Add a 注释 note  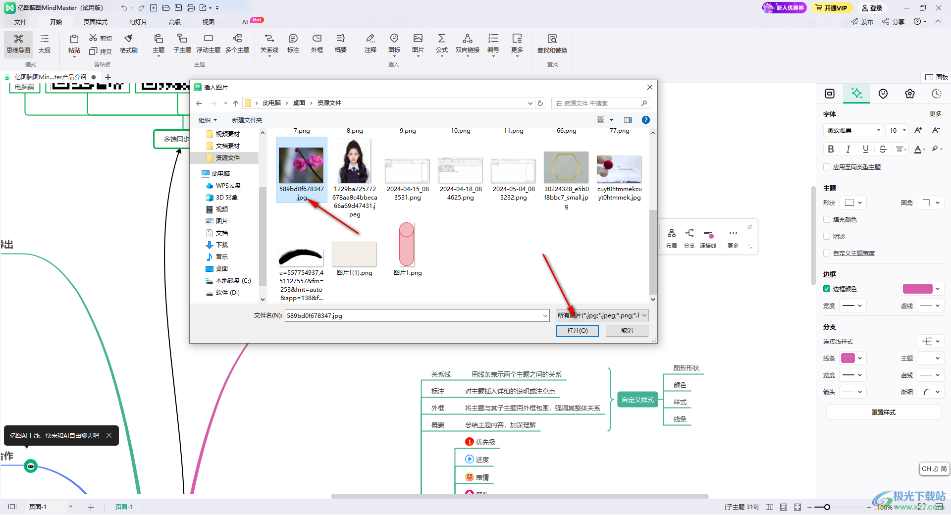[x=370, y=44]
